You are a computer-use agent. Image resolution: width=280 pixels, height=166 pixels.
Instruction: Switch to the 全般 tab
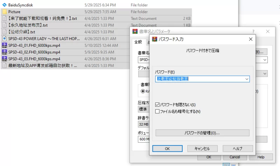(138, 42)
